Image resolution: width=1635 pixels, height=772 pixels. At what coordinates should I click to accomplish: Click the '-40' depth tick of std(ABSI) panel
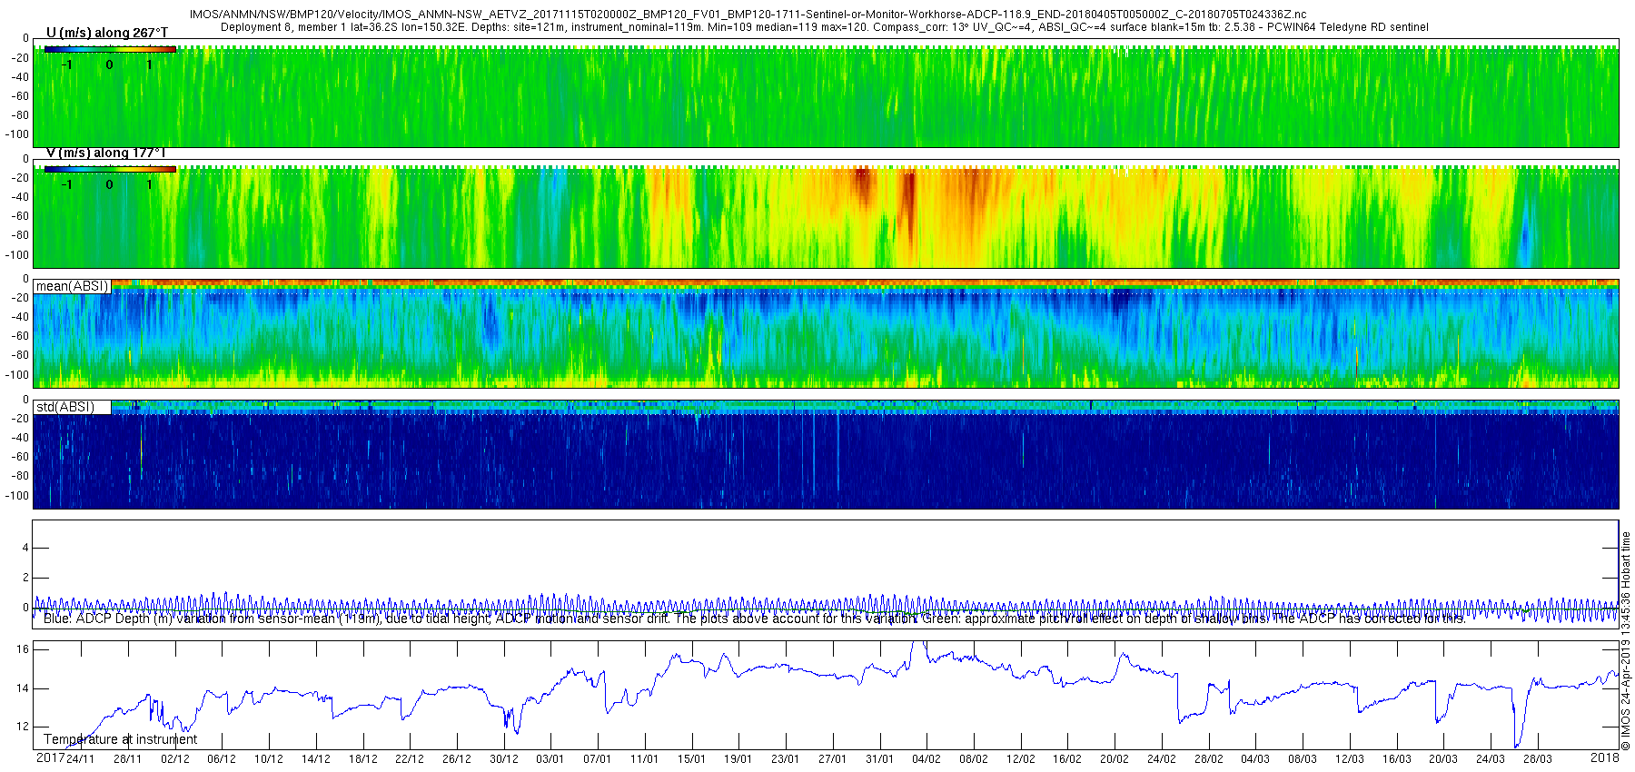click(20, 438)
